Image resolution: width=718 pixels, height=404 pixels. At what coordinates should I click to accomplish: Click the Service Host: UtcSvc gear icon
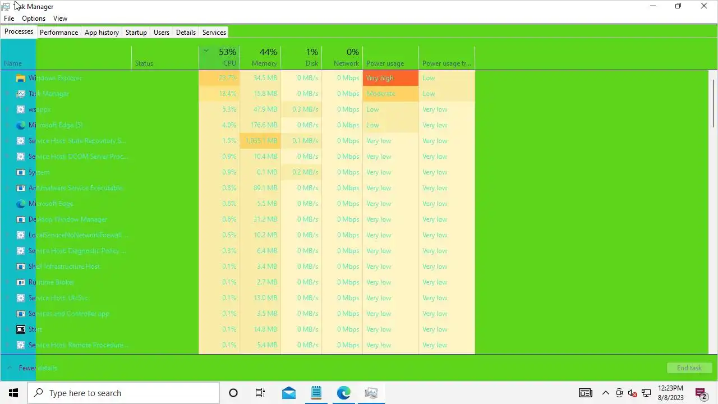coord(21,298)
